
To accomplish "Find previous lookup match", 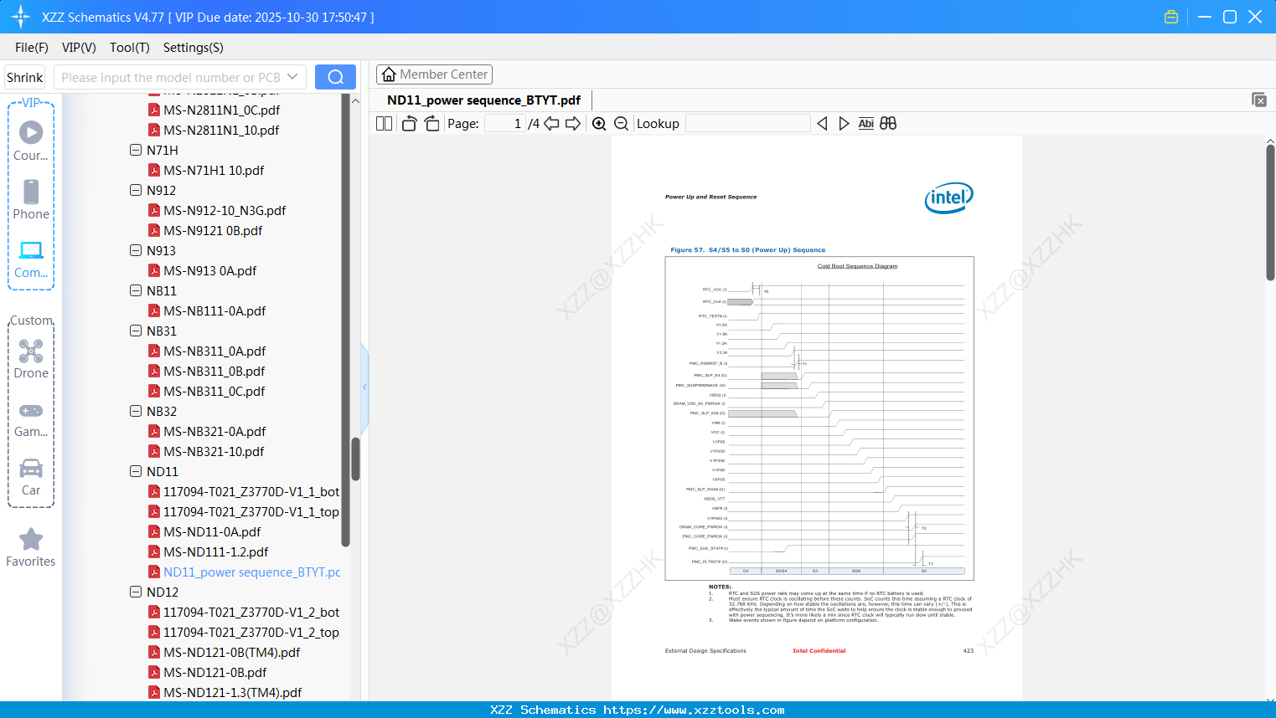I will click(822, 124).
